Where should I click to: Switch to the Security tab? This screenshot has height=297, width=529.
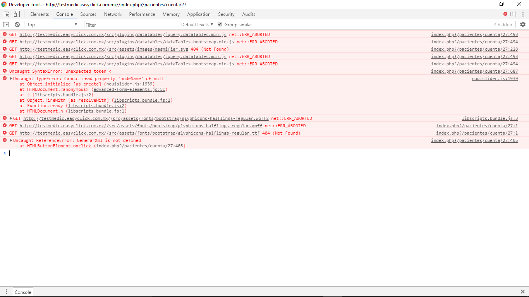click(x=226, y=14)
